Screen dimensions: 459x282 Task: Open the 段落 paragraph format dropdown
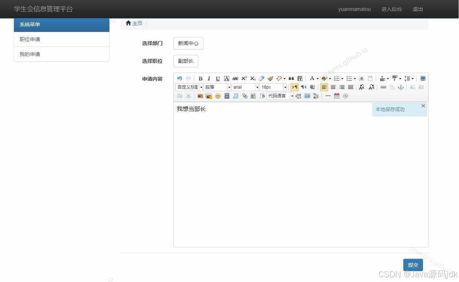[x=217, y=87]
